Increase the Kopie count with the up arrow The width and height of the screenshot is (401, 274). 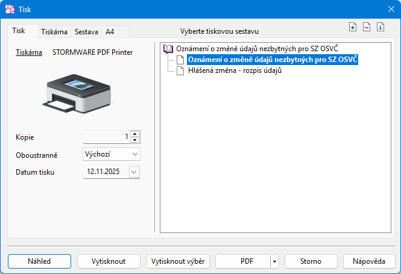pyautogui.click(x=135, y=134)
